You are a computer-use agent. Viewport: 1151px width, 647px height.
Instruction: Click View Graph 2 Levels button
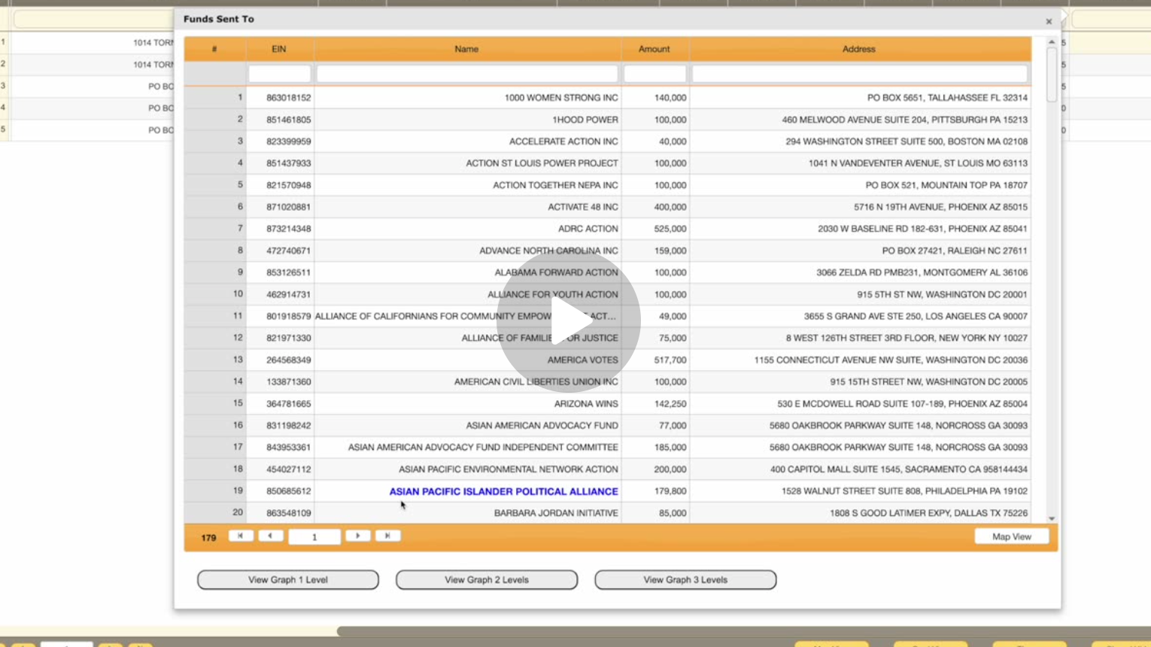point(487,580)
